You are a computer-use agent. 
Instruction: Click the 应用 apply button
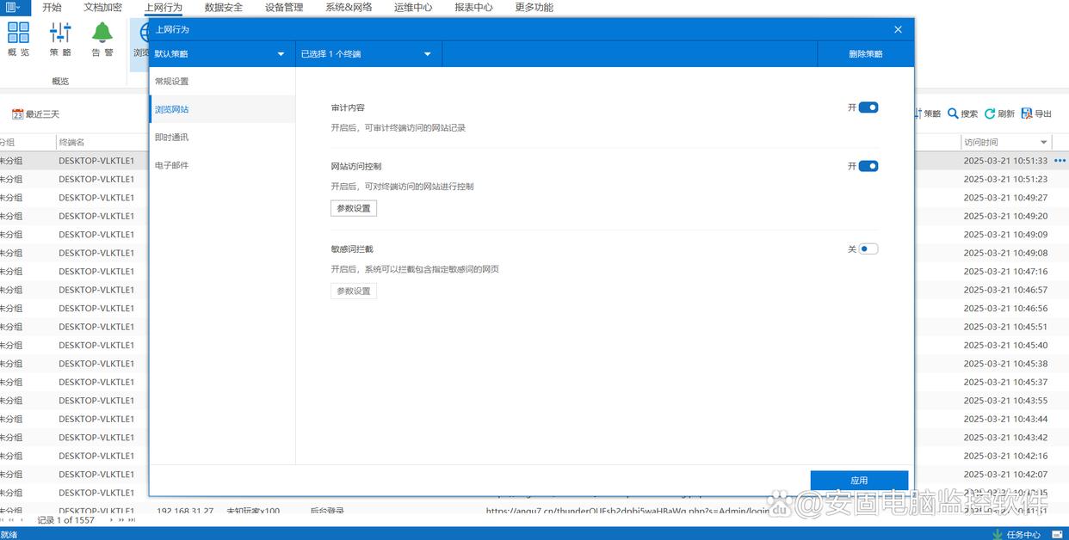coord(859,481)
